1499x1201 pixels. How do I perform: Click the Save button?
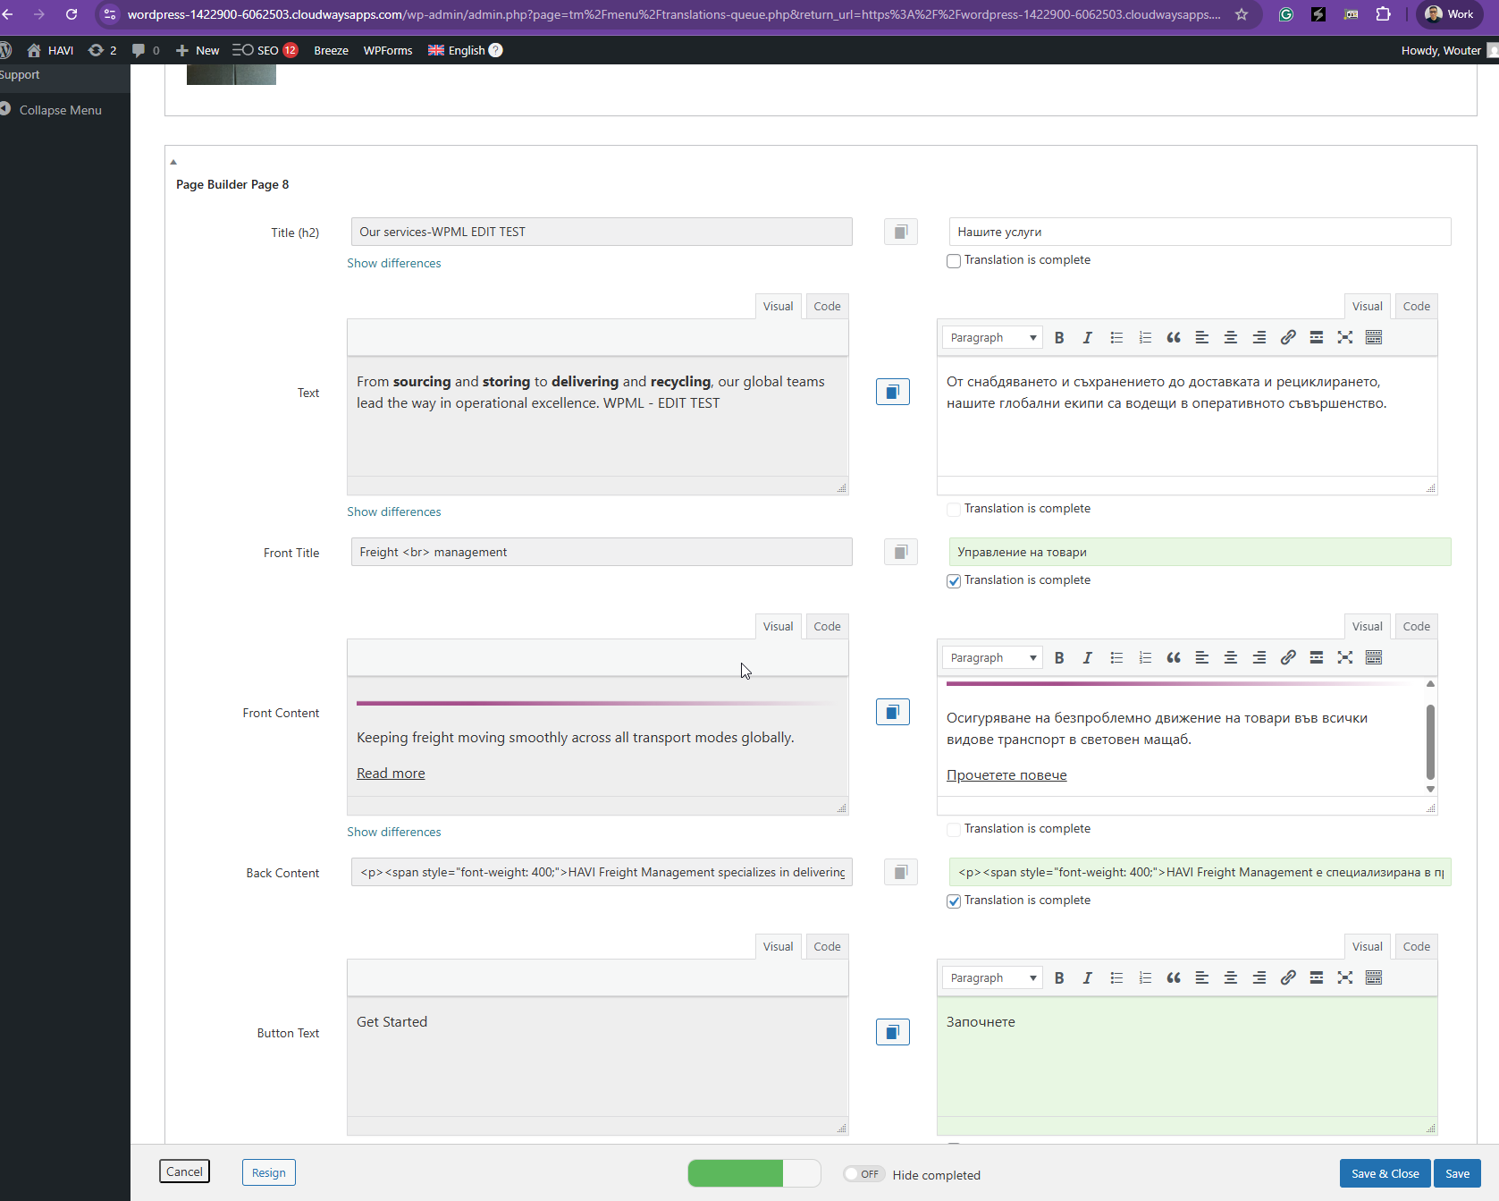click(x=1457, y=1173)
